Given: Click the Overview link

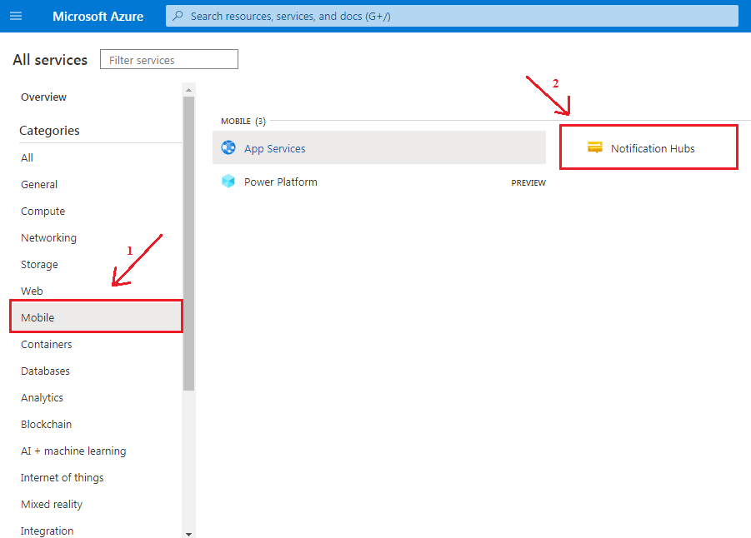Looking at the screenshot, I should tap(43, 97).
